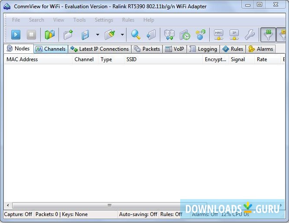The width and height of the screenshot is (289, 223).
Task: Click the magnifying glass search icon
Action: pos(136,35)
